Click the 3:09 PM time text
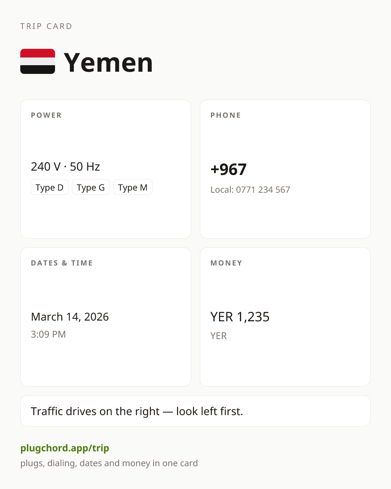 48,334
